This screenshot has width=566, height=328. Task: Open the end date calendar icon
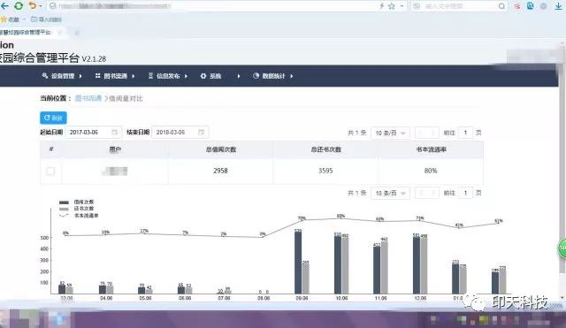click(x=202, y=133)
